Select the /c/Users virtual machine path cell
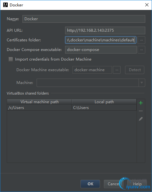 coord(39,108)
